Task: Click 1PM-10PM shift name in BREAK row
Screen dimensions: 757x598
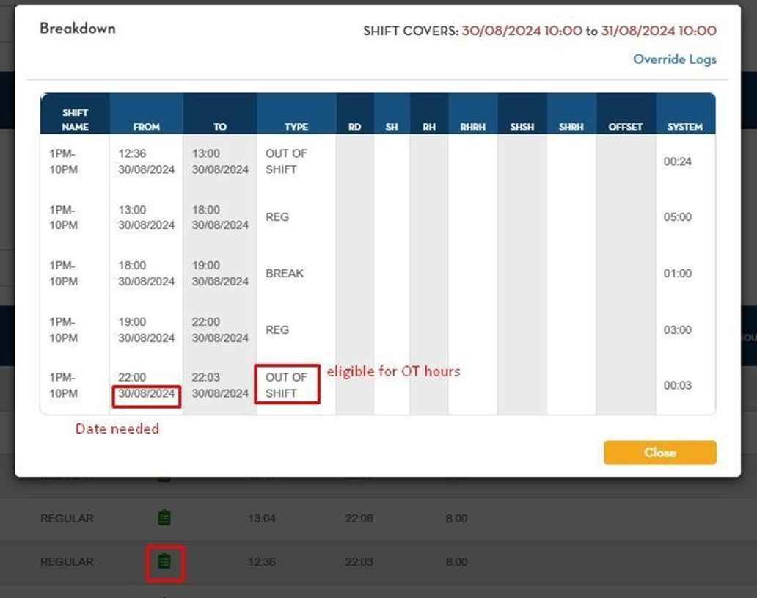Action: (x=63, y=274)
